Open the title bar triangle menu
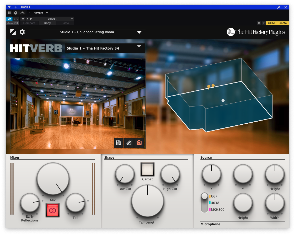 [9, 7]
